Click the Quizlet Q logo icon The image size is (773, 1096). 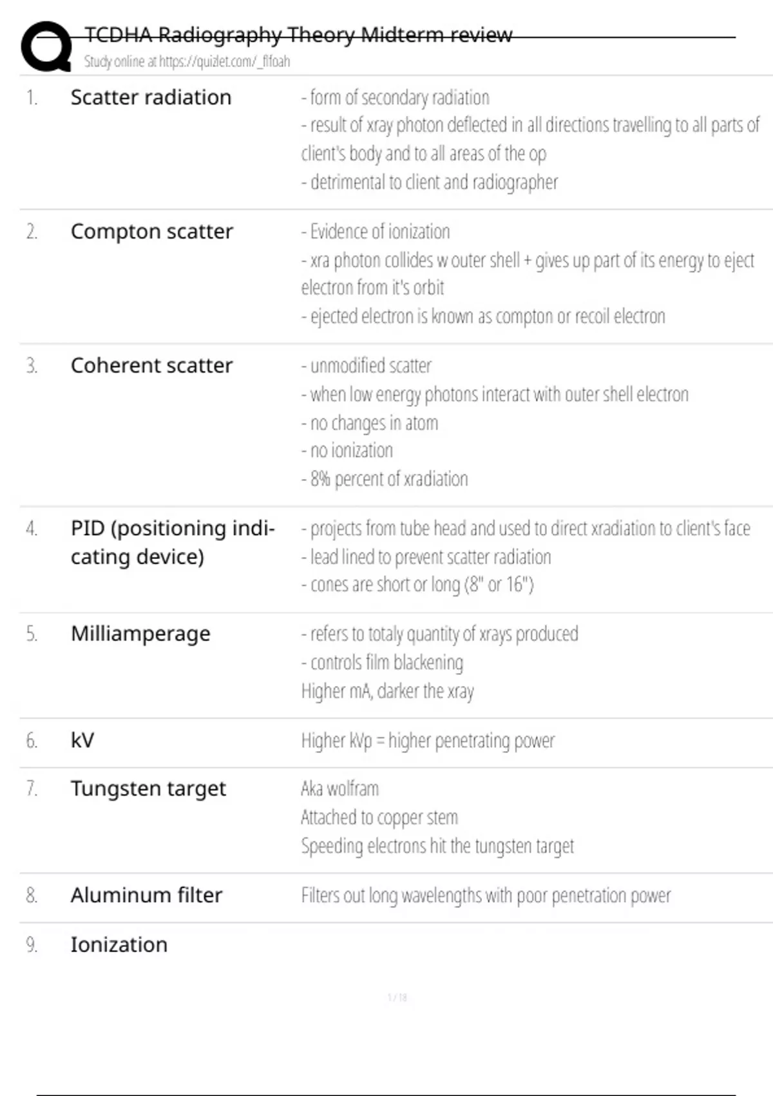(x=46, y=45)
